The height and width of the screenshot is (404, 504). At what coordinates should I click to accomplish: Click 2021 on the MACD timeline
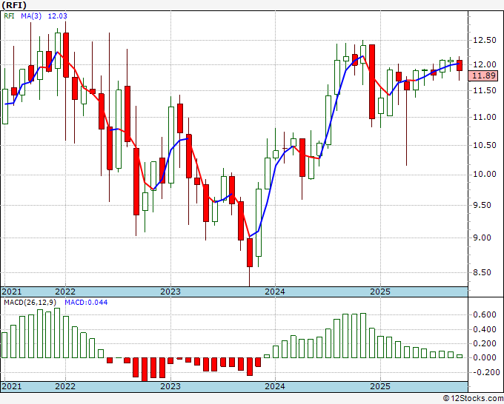[12, 386]
